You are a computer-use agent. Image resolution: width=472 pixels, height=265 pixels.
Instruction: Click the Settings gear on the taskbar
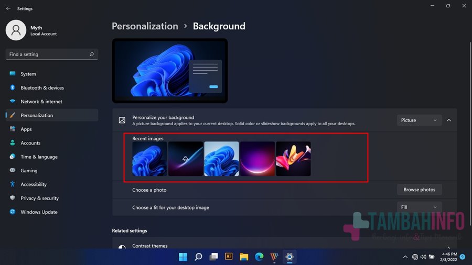point(289,257)
